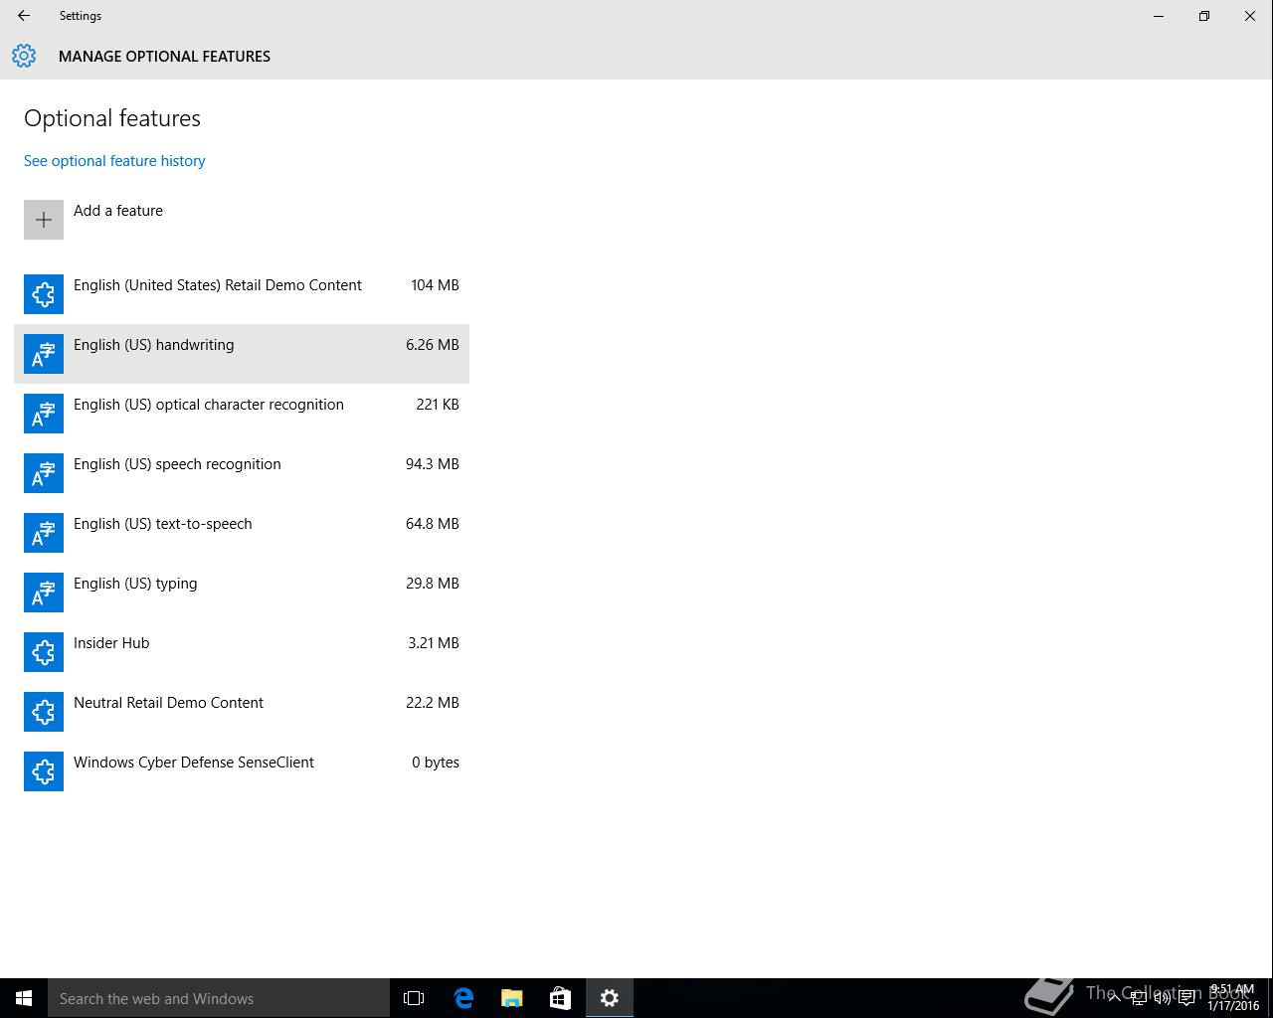Open File Explorer from taskbar
The height and width of the screenshot is (1018, 1273).
512,998
